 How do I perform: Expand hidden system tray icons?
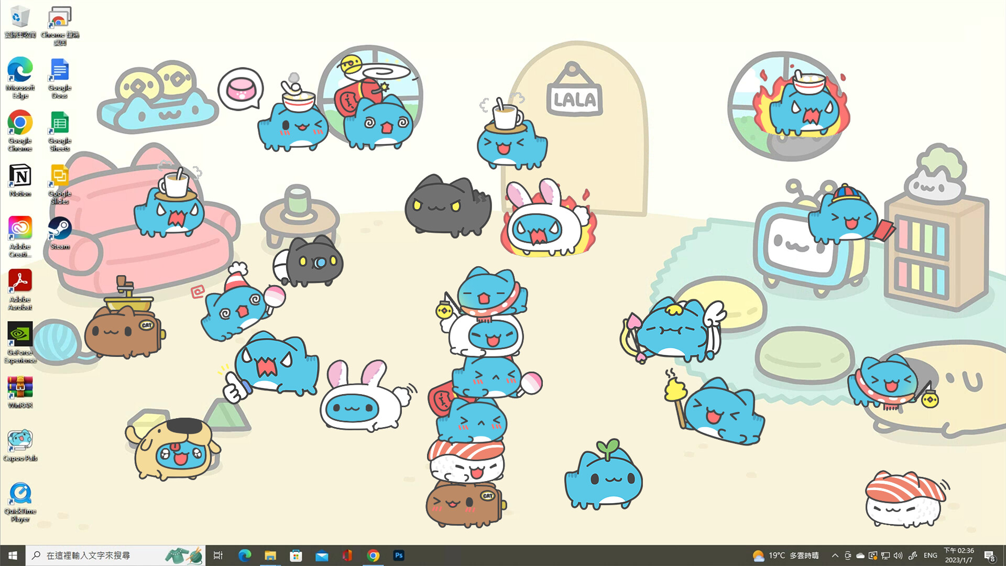pos(835,555)
